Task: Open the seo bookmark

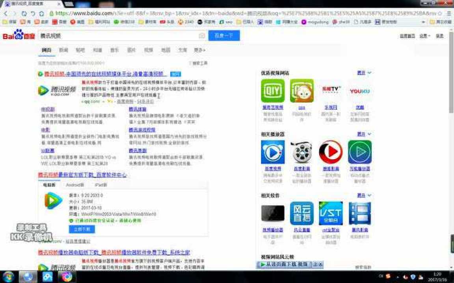Action: 226,22
